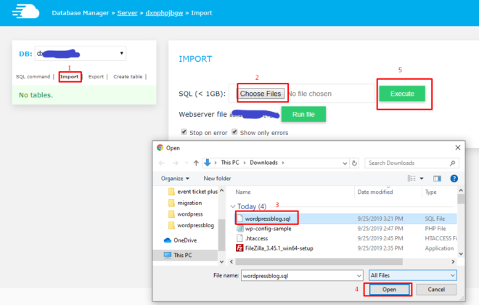Expand the address bar history dropdown
This screenshot has height=305, width=479.
pos(345,163)
